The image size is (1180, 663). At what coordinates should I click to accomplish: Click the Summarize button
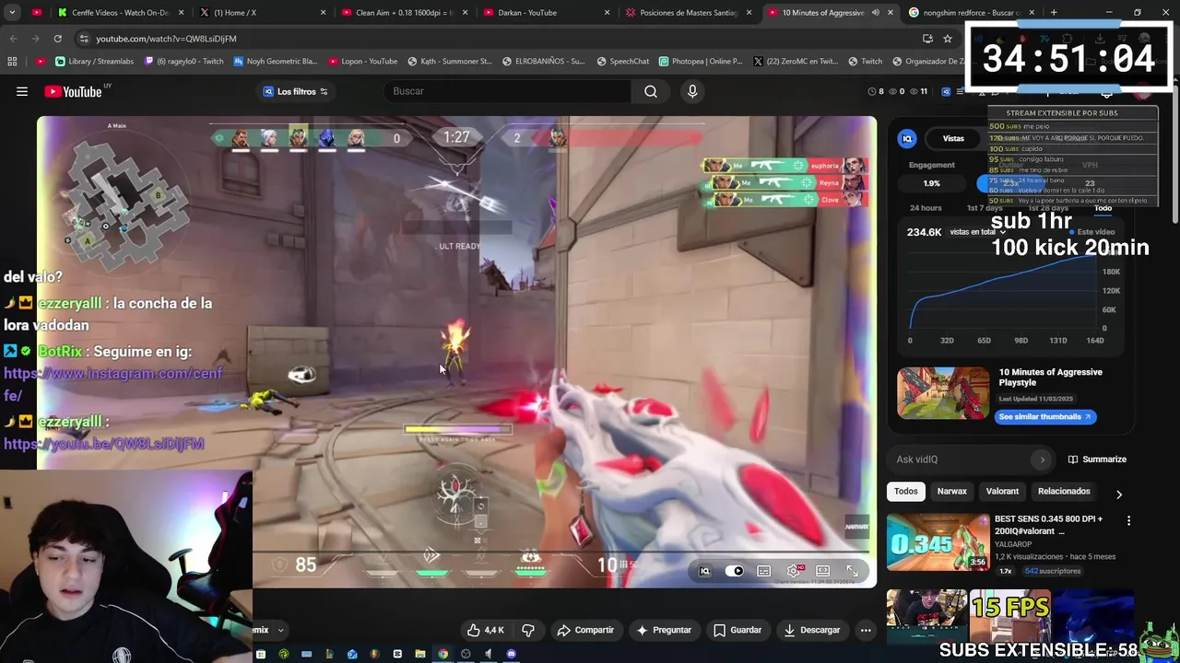click(x=1097, y=459)
